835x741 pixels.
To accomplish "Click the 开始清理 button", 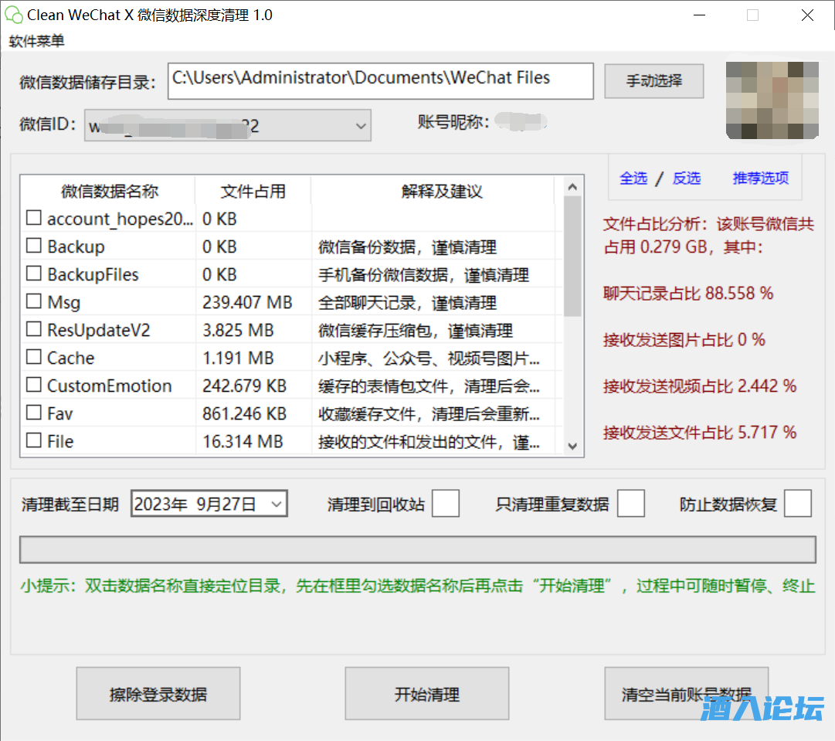I will [x=427, y=694].
